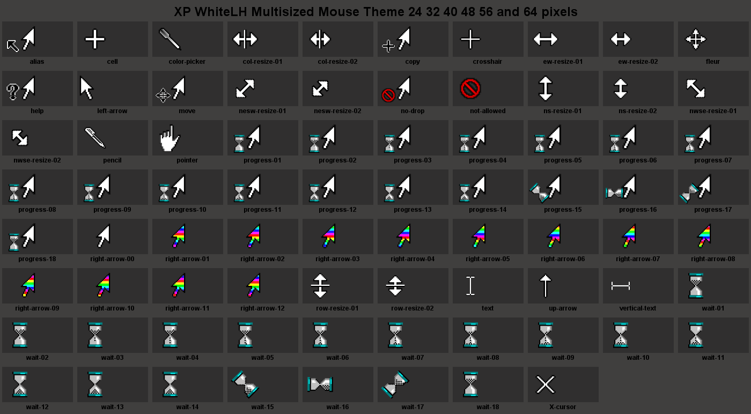Screen dimensions: 751x414
Task: Click the up-arrow cursor icon
Action: coord(545,285)
